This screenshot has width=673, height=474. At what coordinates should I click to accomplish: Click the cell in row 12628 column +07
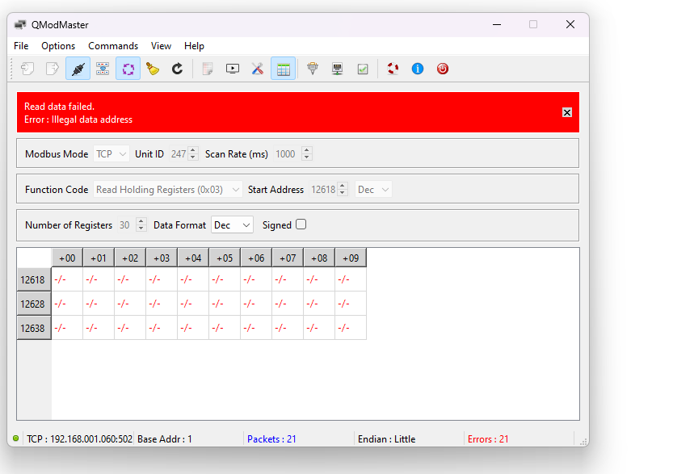click(288, 304)
